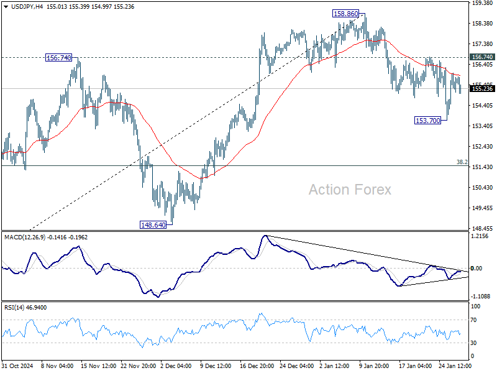Click the 153.700 low price label
497x373 pixels.
click(x=427, y=121)
